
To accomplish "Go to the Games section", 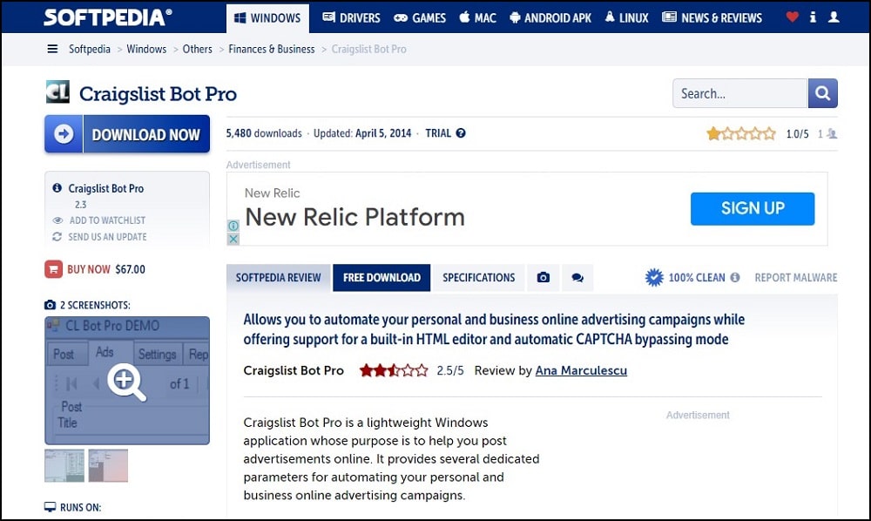I will click(x=420, y=17).
